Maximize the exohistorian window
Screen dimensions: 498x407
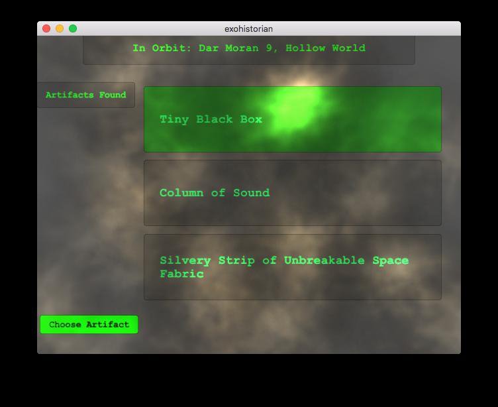73,29
